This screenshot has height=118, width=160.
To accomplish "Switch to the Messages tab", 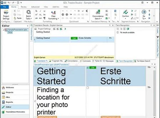I will (x=108, y=61).
